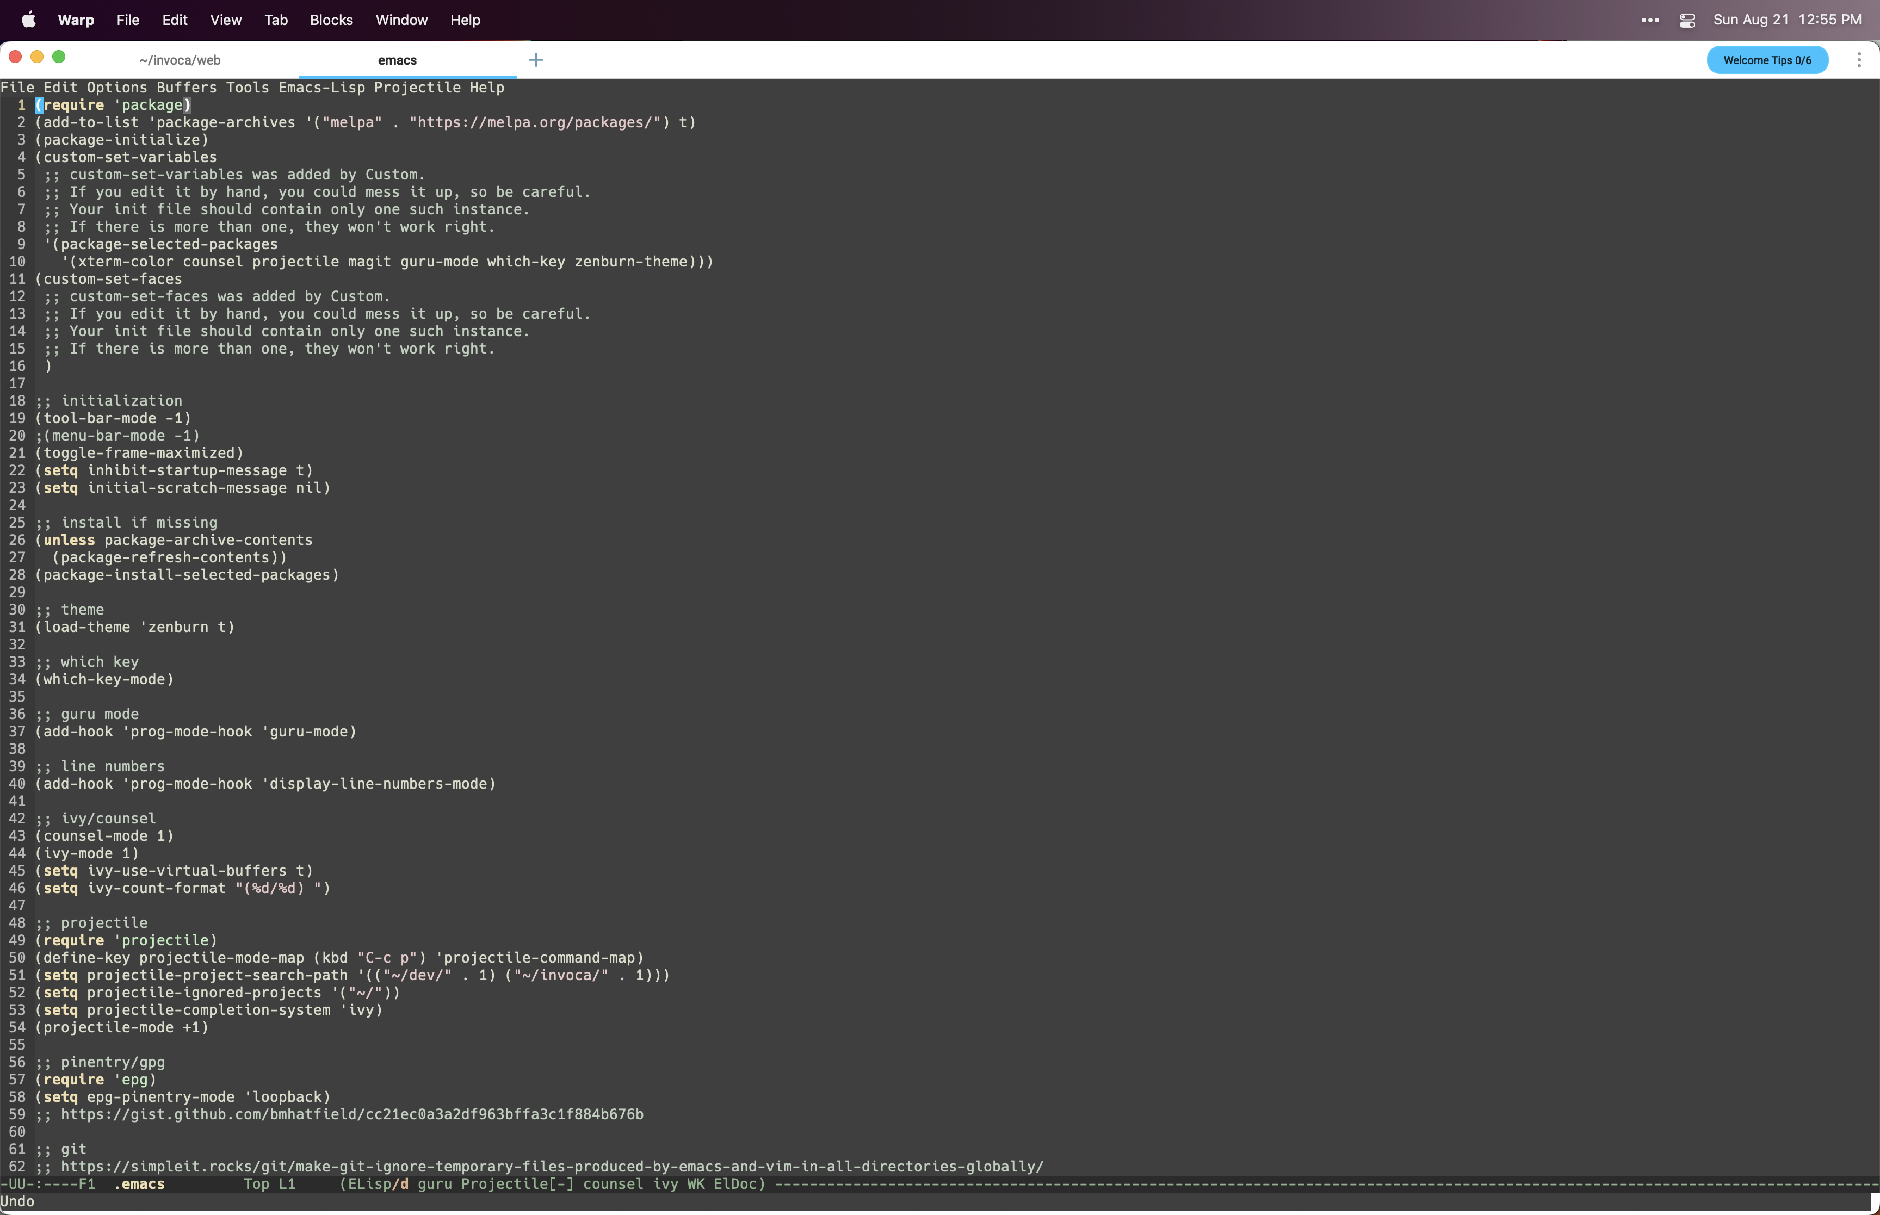Open a new tab with the plus icon

(x=536, y=59)
